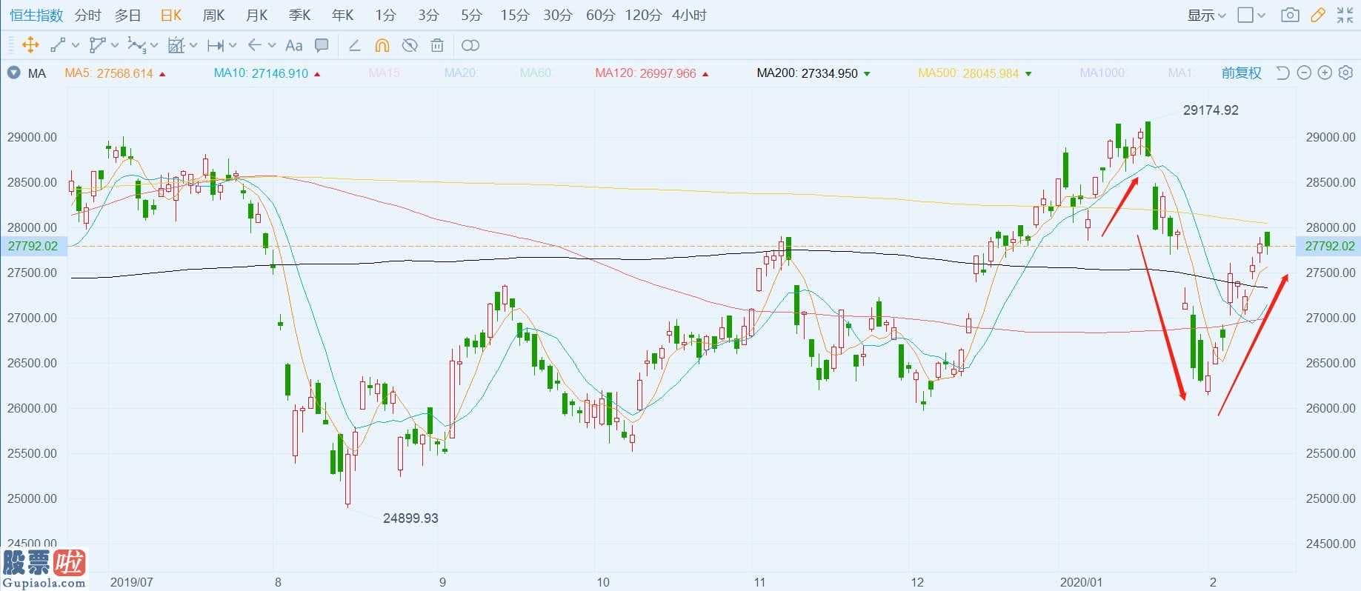Click the 恒生指数 index name
Screen dimensions: 1361x591
pyautogui.click(x=36, y=15)
